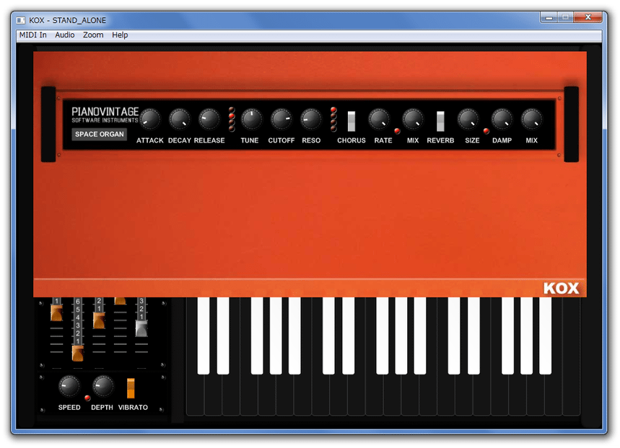Click the lit top LED left of CHORUS switch
This screenshot has height=448, width=620.
(333, 109)
